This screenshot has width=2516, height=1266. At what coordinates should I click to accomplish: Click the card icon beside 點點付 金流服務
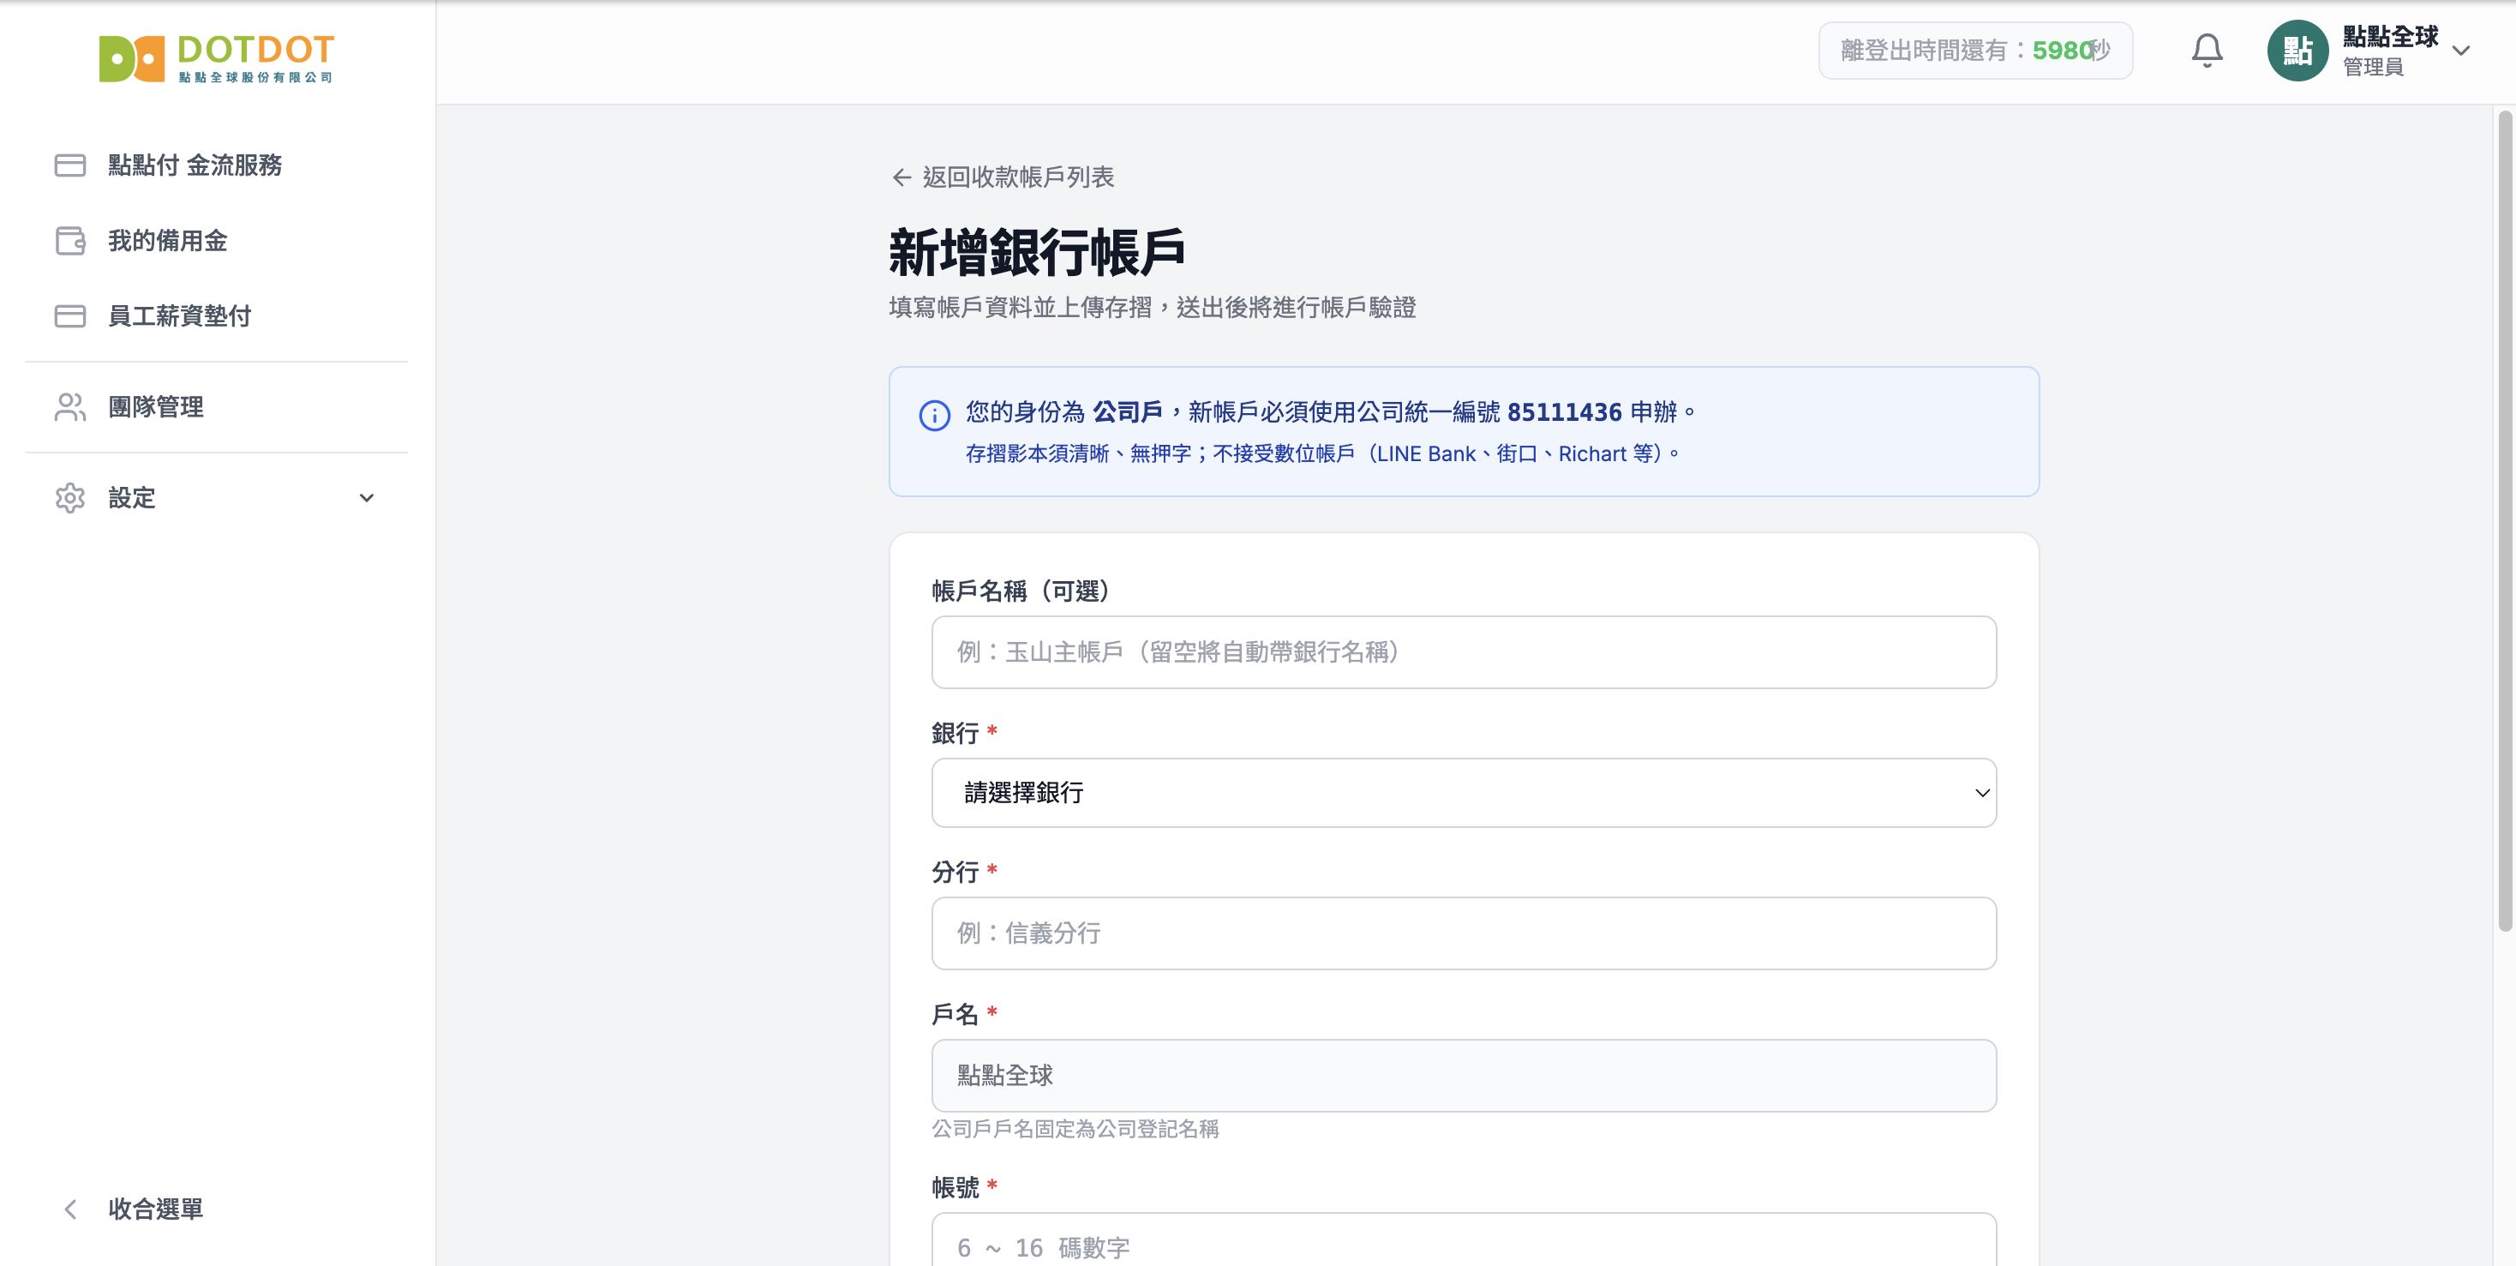(70, 165)
